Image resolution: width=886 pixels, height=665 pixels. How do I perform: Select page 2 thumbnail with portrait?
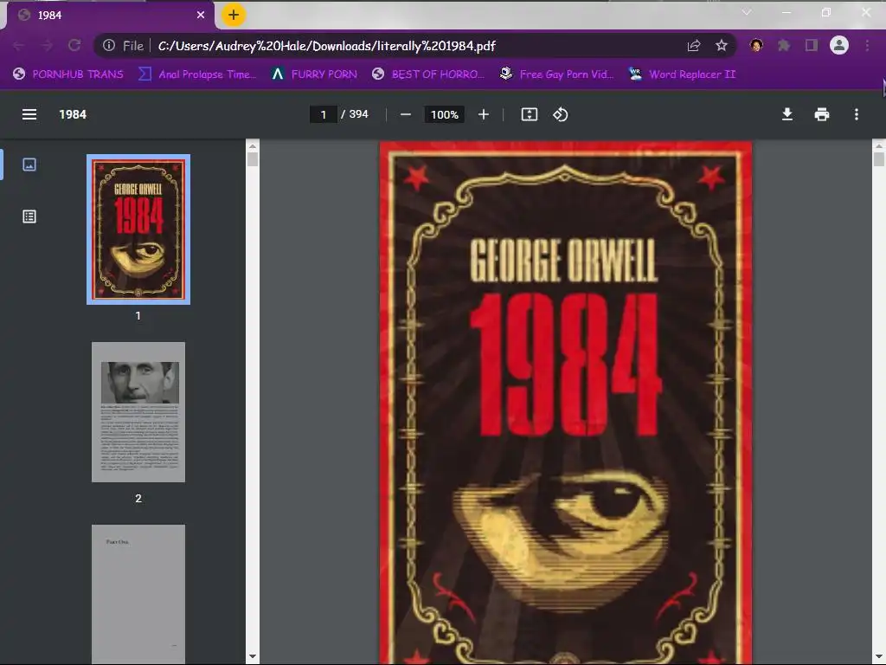138,412
